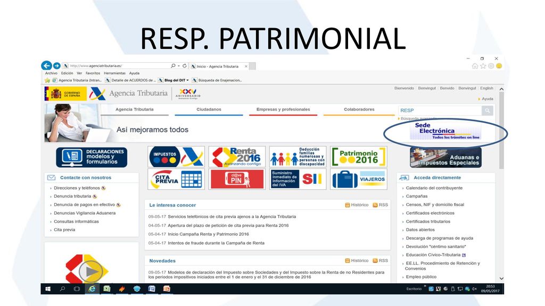Image resolution: width=545 pixels, height=306 pixels.
Task: Open Direcciones y teléfonos link
Action: [x=77, y=188]
